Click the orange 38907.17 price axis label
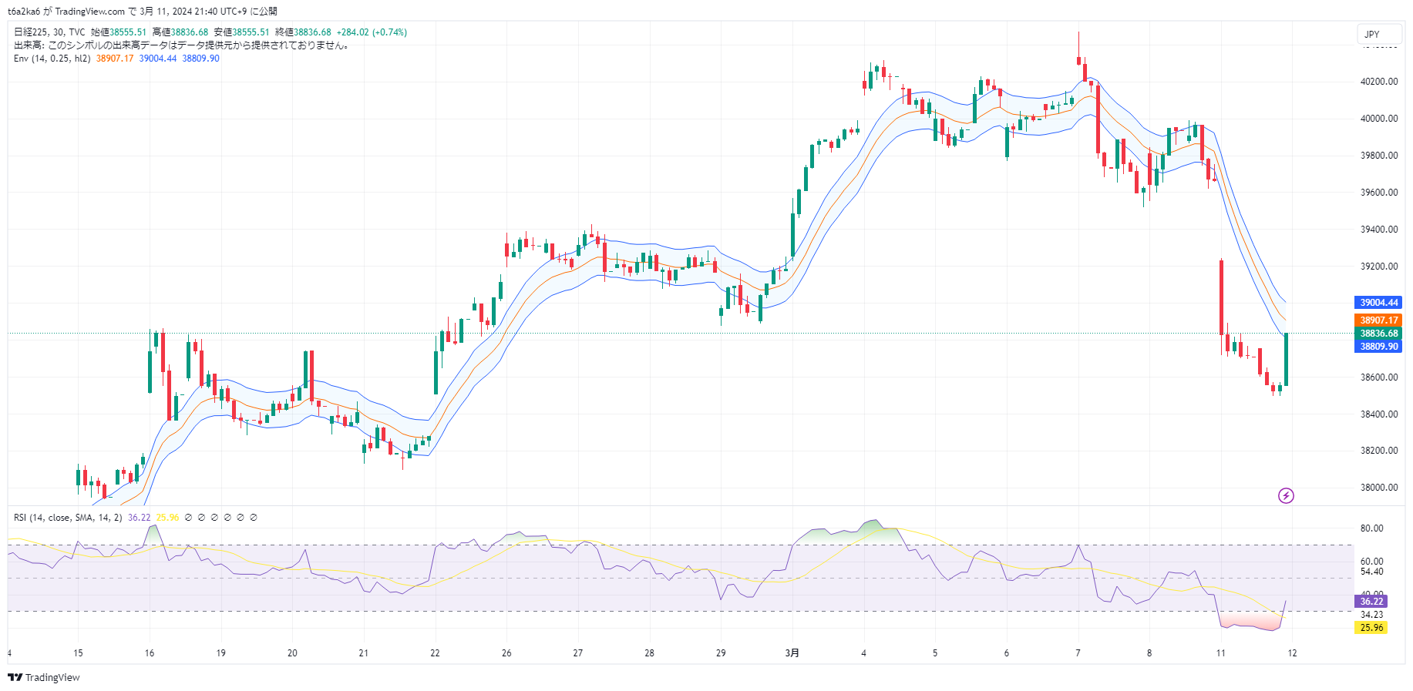The height and width of the screenshot is (691, 1413). click(1378, 320)
